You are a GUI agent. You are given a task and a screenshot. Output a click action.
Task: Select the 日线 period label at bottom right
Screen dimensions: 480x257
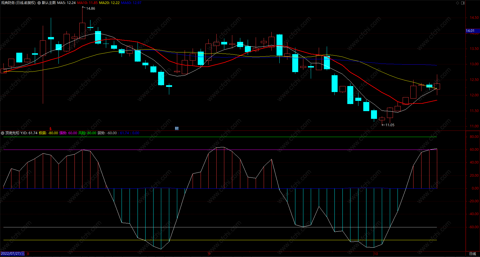coord(473,254)
